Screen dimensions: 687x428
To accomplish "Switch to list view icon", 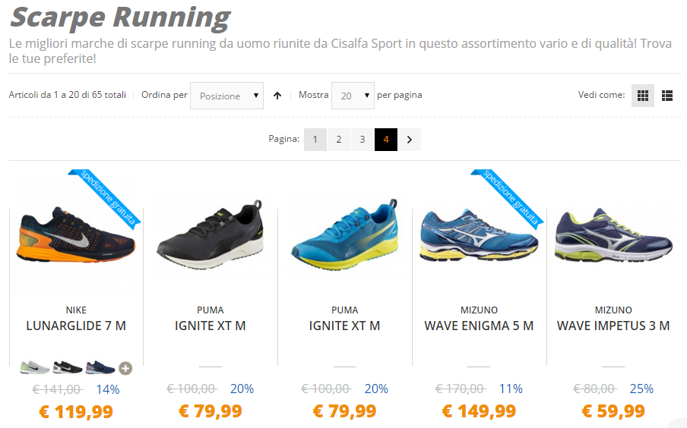I will 667,96.
